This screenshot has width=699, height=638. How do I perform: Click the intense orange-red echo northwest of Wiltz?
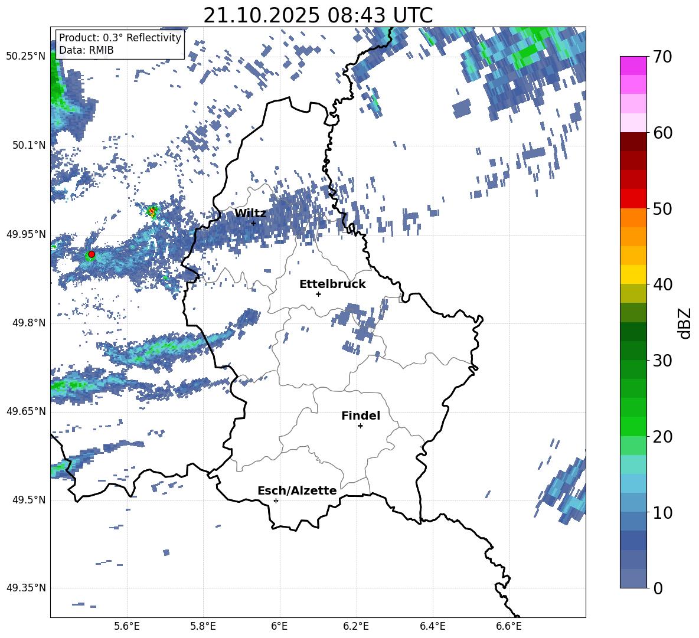click(x=152, y=211)
